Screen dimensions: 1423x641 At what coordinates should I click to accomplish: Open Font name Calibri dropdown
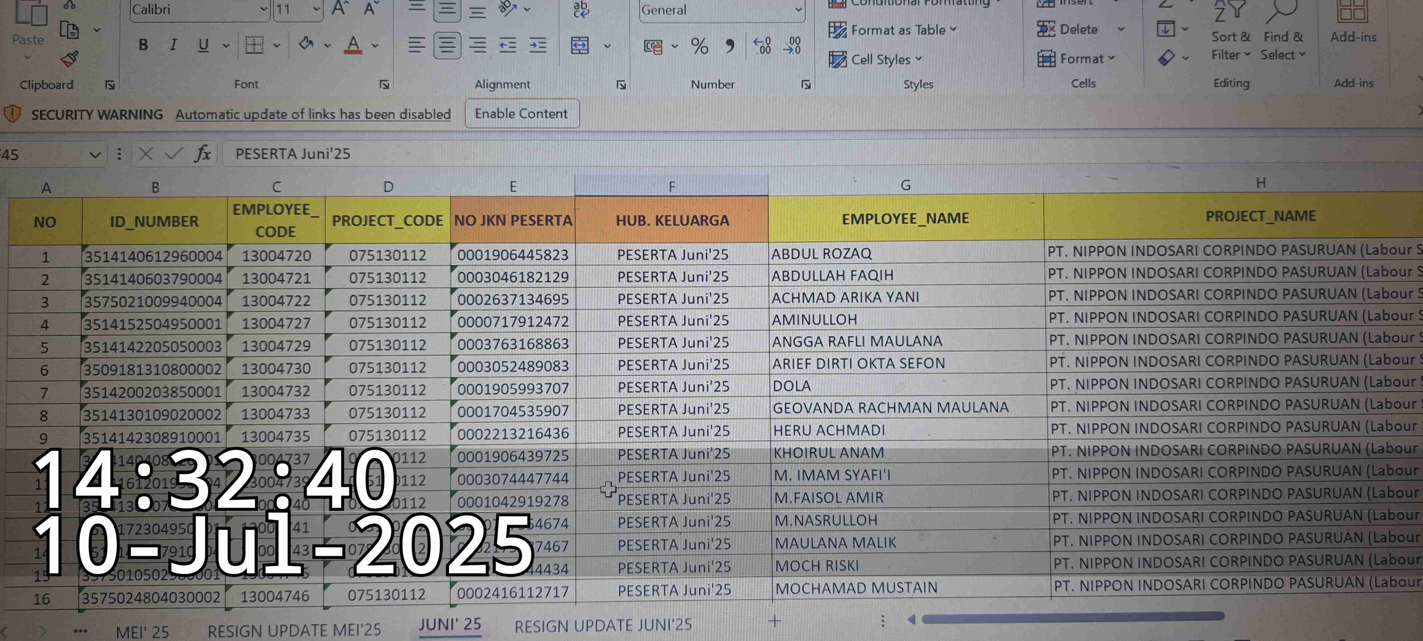[x=263, y=10]
